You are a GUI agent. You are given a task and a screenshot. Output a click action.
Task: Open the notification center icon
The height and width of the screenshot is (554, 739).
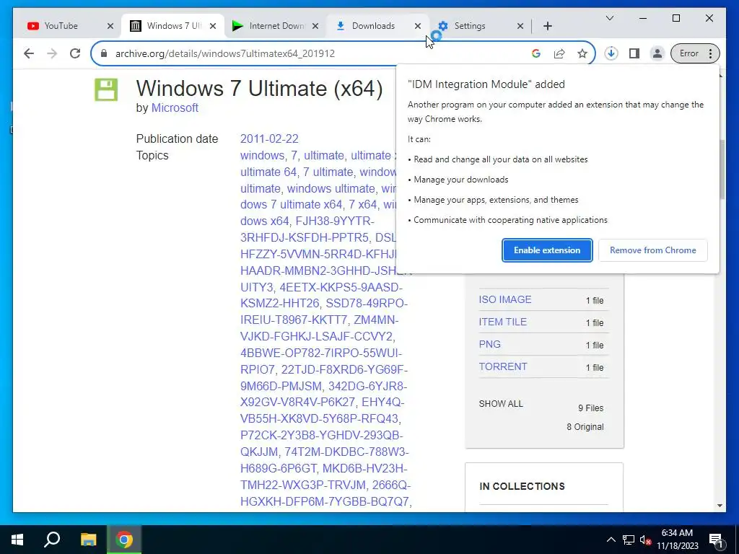tap(716, 540)
